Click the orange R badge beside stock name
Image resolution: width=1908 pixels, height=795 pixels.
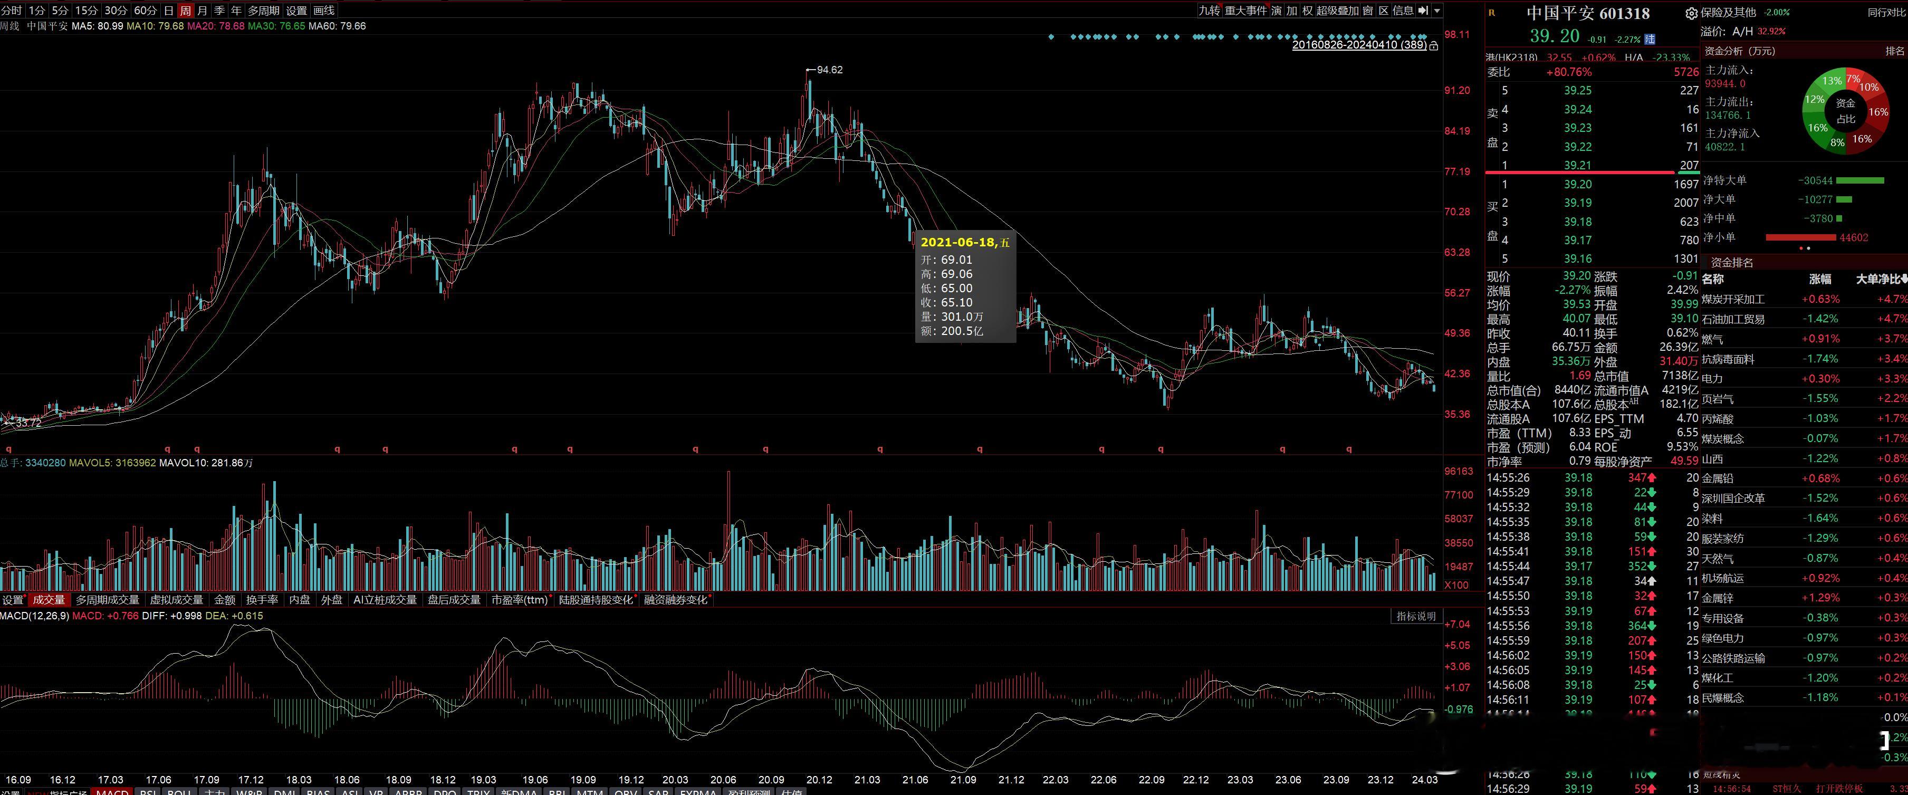click(x=1492, y=13)
